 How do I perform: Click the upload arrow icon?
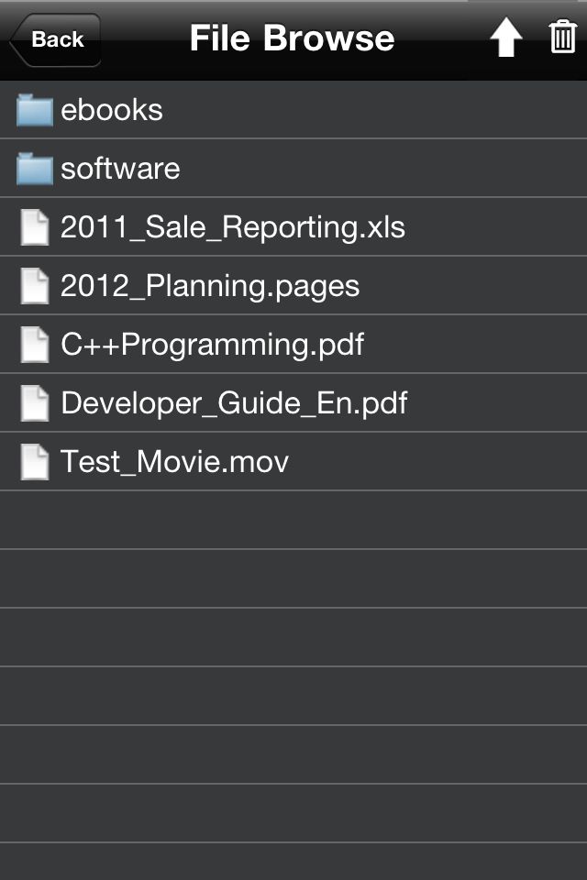coord(505,38)
